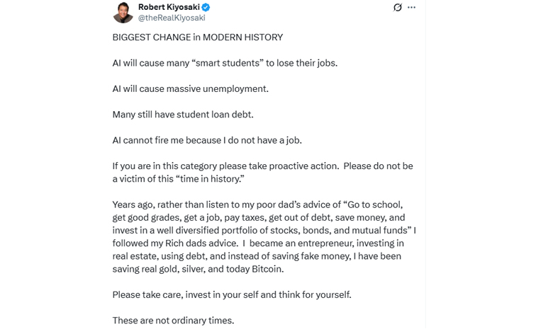Click the 'Please take care' sentence
The height and width of the screenshot is (329, 536).
pos(232,295)
